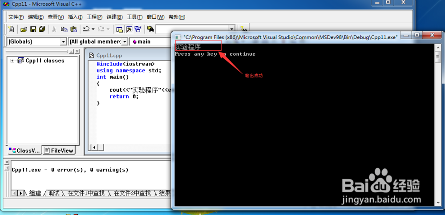Click the Undo arrow icon
Image resolution: width=445 pixels, height=215 pixels.
86,29
